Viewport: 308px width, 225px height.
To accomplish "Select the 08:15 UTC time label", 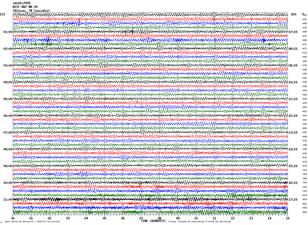I will tap(293, 49).
